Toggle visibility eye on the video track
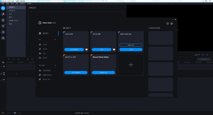Image resolution: width=213 pixels, height=115 pixels. (4, 73)
